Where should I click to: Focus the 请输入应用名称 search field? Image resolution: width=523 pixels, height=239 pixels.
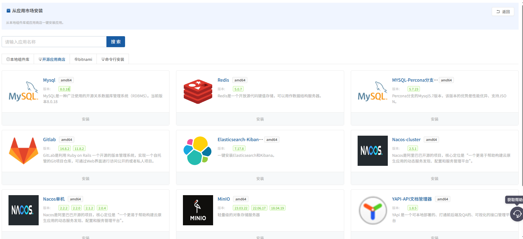54,42
